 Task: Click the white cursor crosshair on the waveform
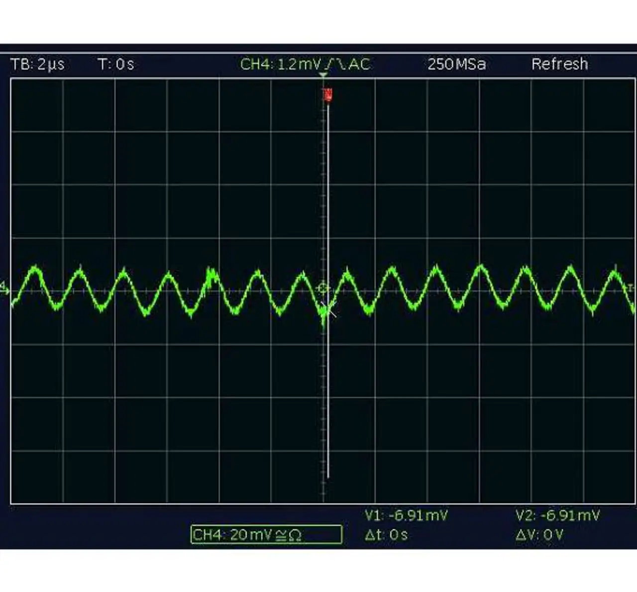(x=329, y=309)
